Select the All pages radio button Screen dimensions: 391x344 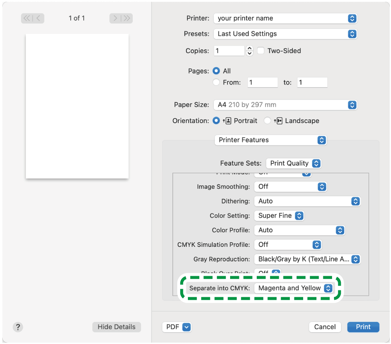click(x=216, y=71)
